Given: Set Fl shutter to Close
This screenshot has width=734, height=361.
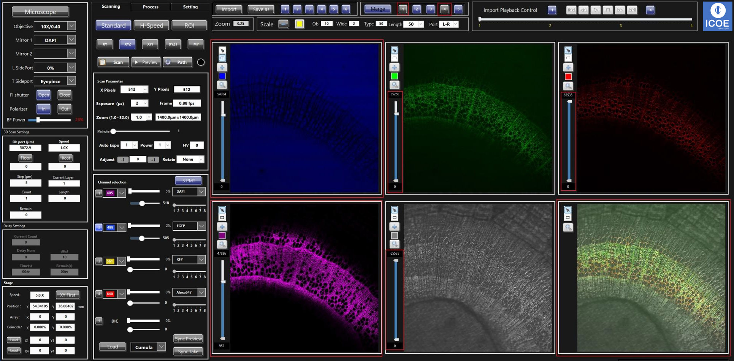Looking at the screenshot, I should pyautogui.click(x=65, y=95).
